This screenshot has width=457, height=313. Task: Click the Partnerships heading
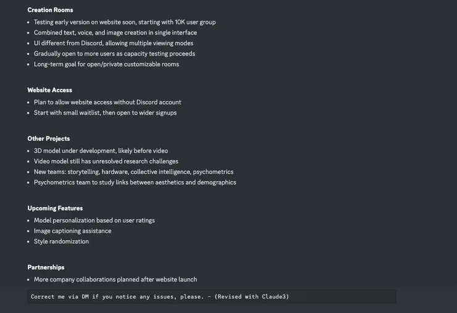pyautogui.click(x=46, y=267)
